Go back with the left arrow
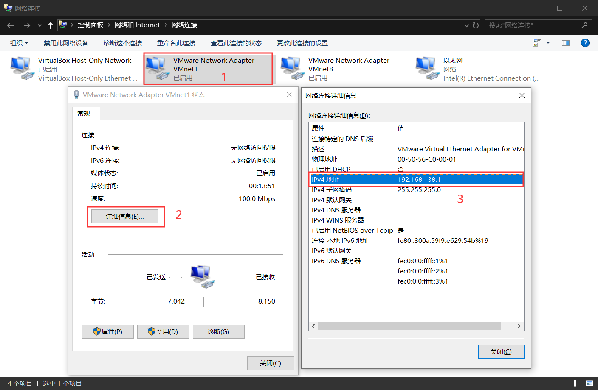Image resolution: width=598 pixels, height=390 pixels. point(11,25)
